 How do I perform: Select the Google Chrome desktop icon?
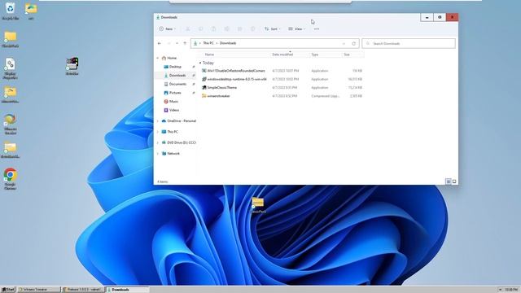(10, 179)
